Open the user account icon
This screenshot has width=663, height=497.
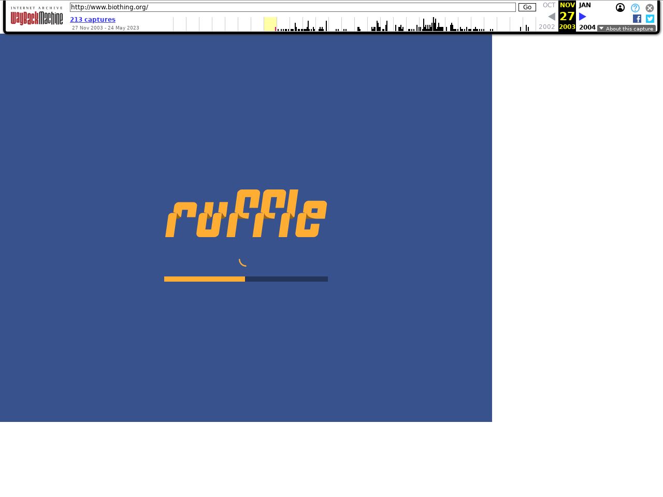pyautogui.click(x=620, y=8)
